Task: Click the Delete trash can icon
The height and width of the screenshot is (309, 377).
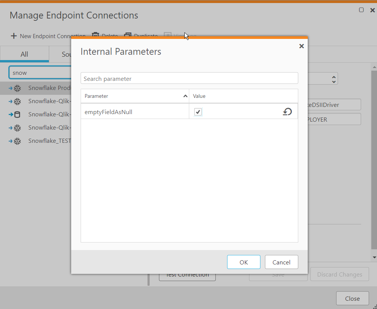Action: click(x=95, y=36)
